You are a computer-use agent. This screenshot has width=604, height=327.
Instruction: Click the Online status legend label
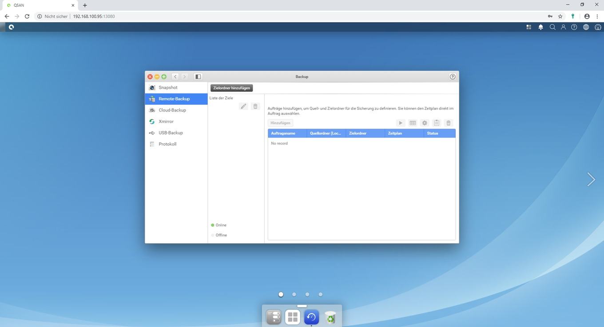coord(221,225)
